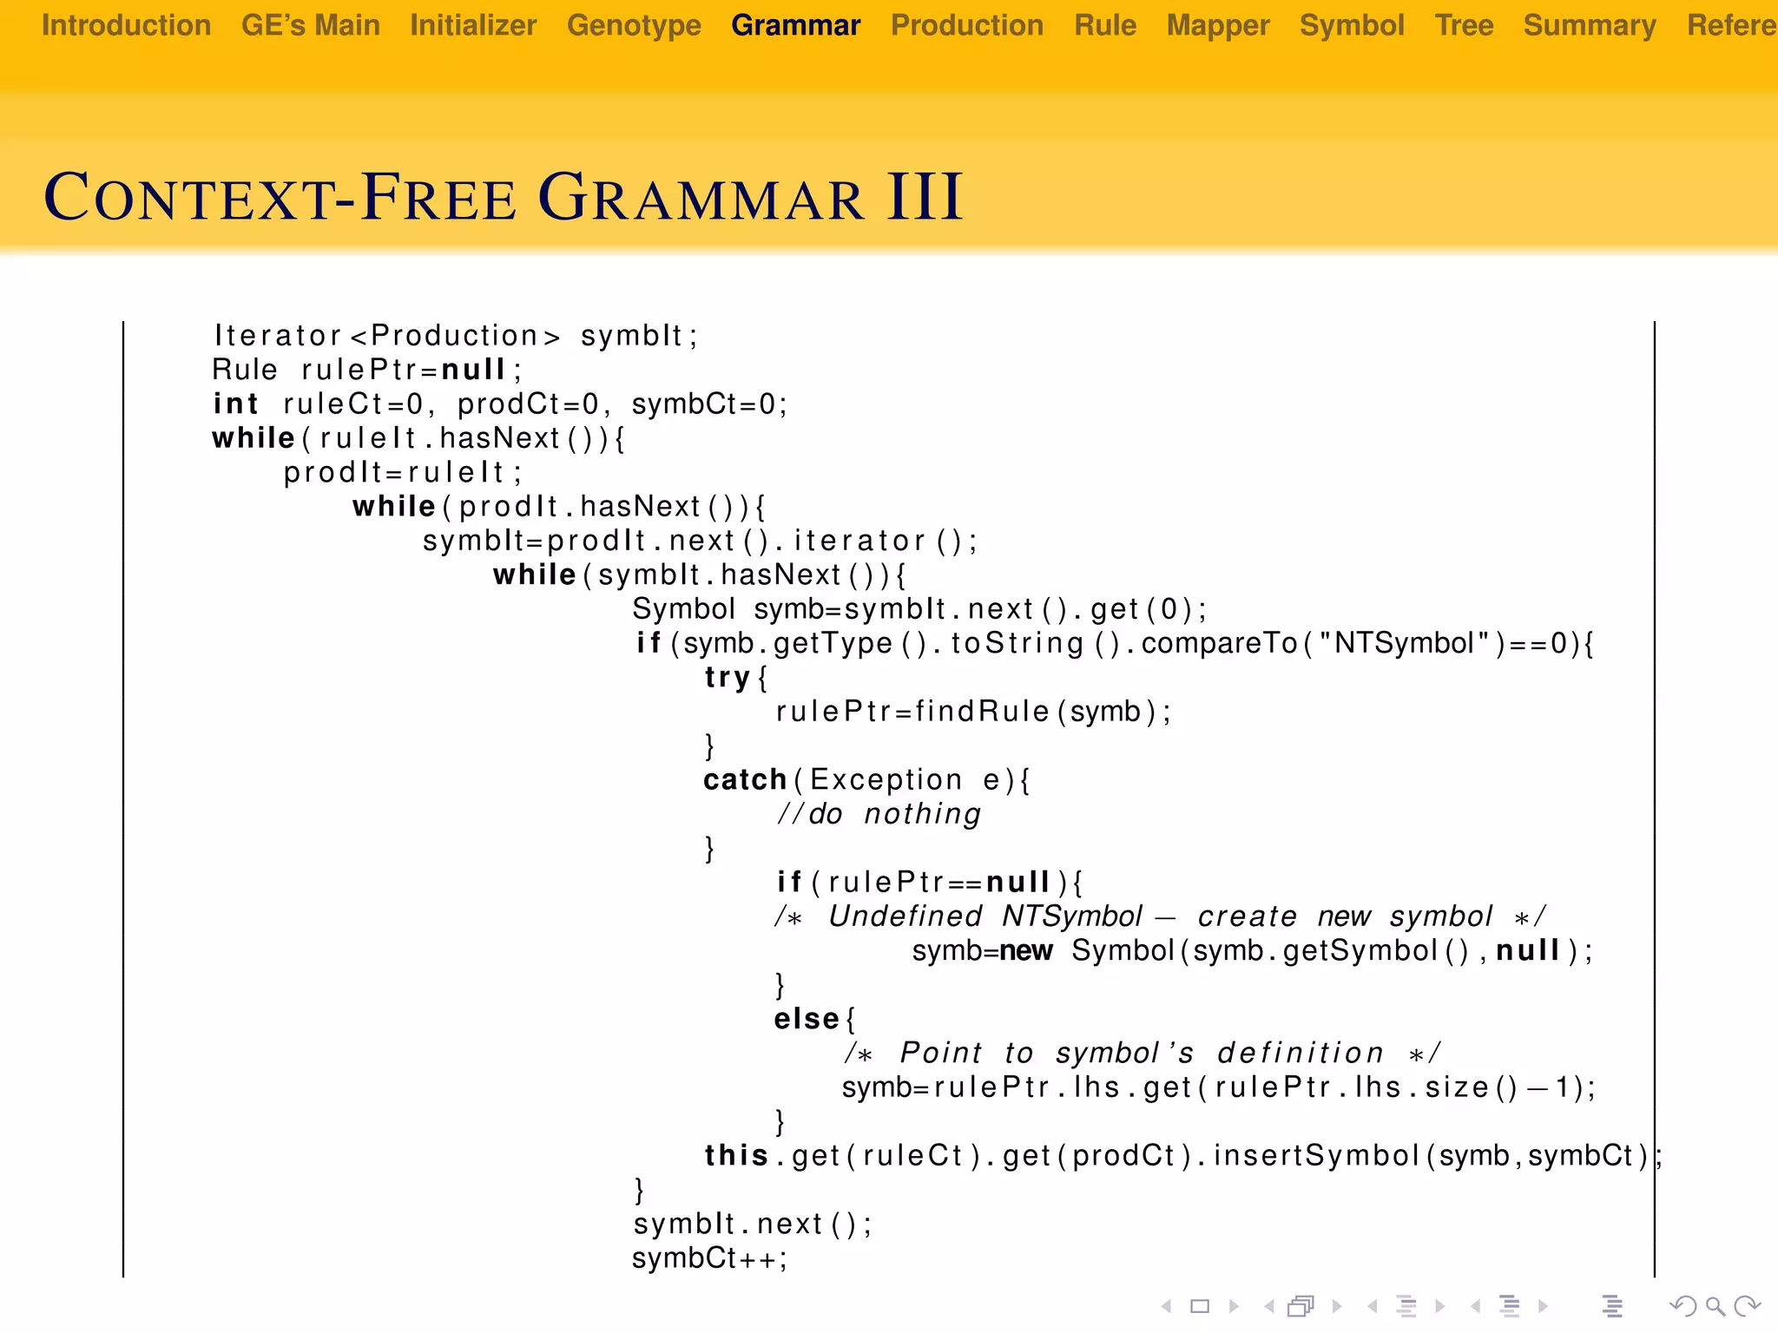1778x1333 pixels.
Task: Go to the next section arrow
Action: coord(1543,1306)
